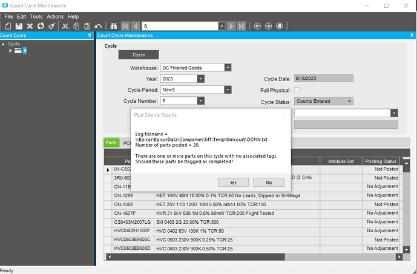Image resolution: width=417 pixels, height=274 pixels.
Task: Go to first record with navigation icon
Action: point(125,26)
